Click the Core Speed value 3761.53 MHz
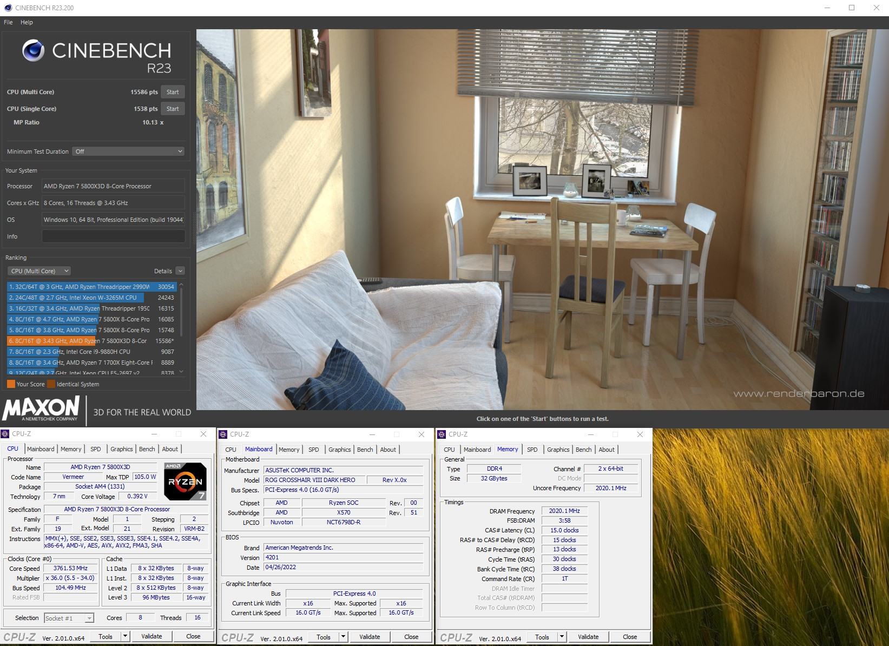The height and width of the screenshot is (646, 889). 70,569
